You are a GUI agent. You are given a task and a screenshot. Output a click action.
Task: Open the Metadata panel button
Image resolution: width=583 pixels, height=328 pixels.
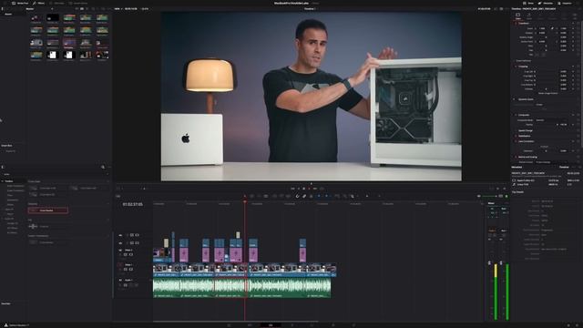tap(546, 3)
